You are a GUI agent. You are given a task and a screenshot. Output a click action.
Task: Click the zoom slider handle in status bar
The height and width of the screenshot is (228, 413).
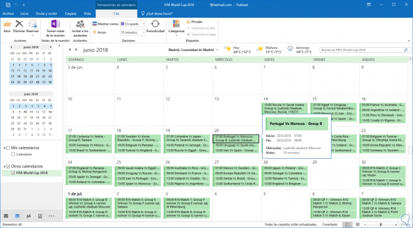pyautogui.click(x=381, y=224)
